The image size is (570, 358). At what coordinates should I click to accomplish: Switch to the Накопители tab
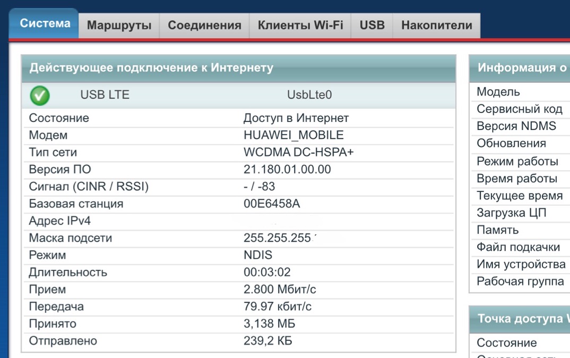(436, 25)
